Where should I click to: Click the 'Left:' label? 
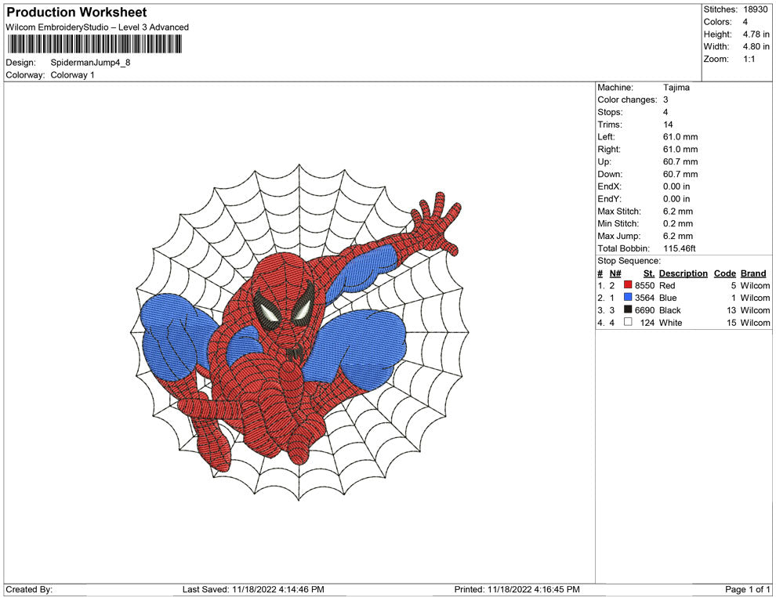[606, 136]
